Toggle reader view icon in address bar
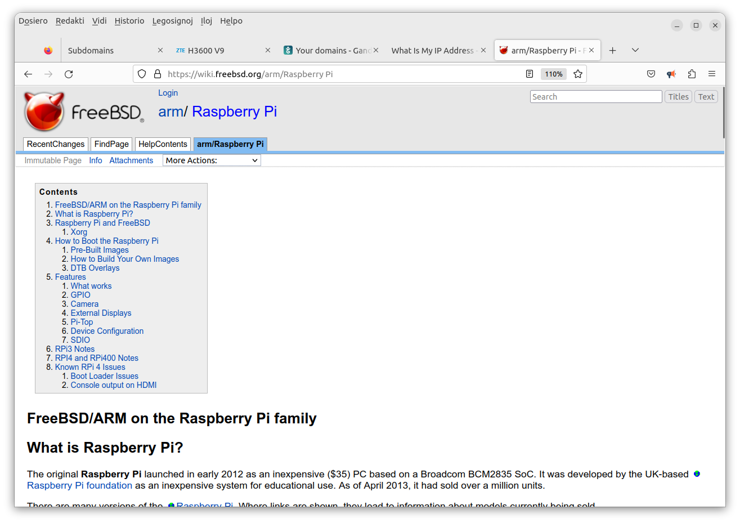This screenshot has width=740, height=523. point(530,74)
